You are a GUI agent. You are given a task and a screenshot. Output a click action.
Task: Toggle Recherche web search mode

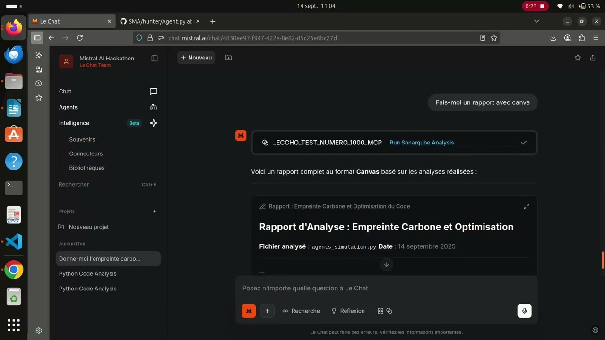pyautogui.click(x=301, y=311)
